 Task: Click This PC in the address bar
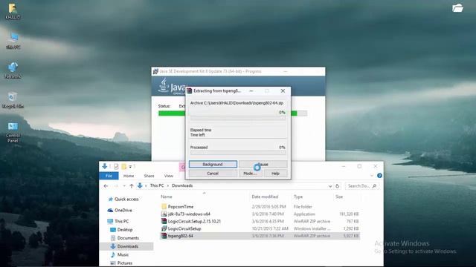coord(157,185)
